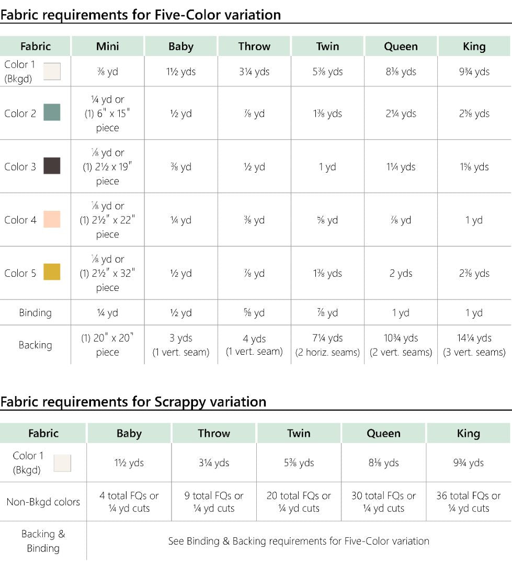Click the Five-Color variation heading
The width and height of the screenshot is (512, 565).
point(141,15)
